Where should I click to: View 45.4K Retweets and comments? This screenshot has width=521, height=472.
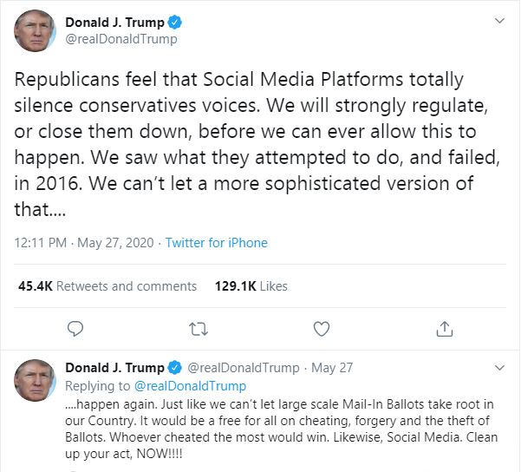tap(107, 285)
